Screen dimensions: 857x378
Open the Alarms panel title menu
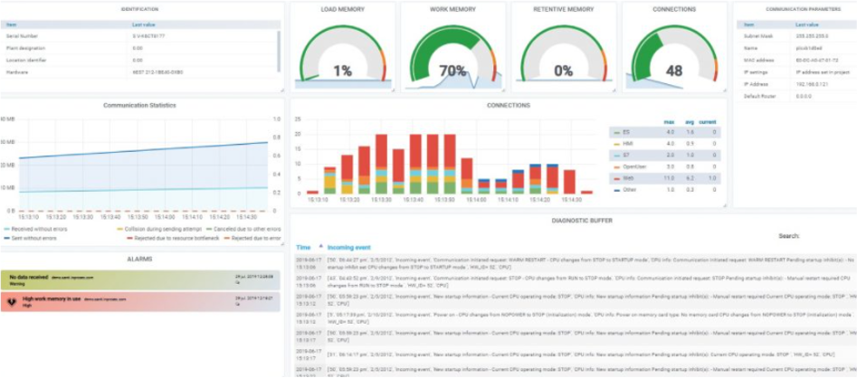coord(139,259)
